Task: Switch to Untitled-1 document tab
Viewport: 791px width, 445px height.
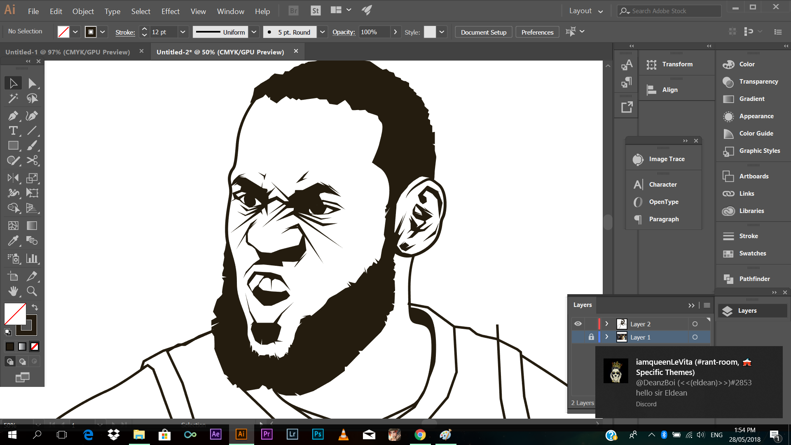Action: pos(68,52)
